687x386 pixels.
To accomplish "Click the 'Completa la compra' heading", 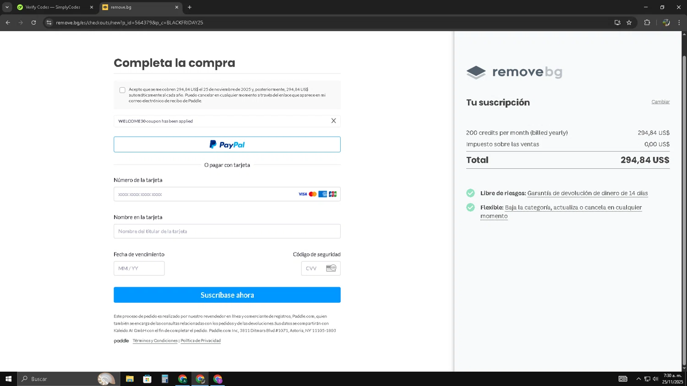I will [x=174, y=63].
